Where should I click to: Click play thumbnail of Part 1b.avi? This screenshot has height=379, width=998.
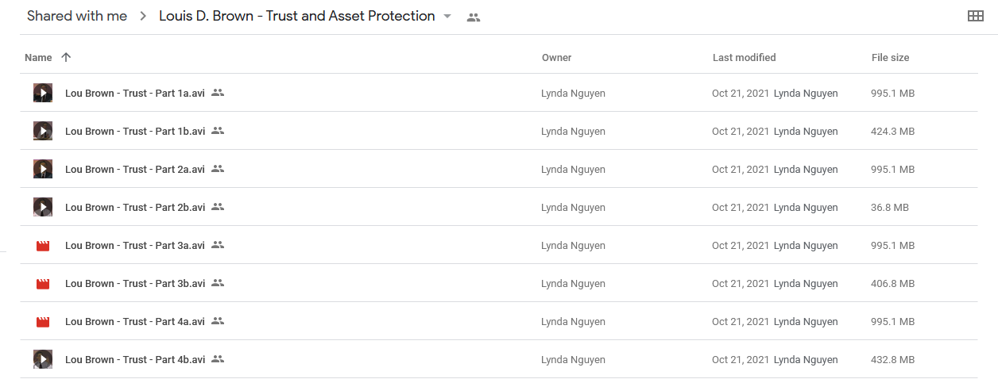tap(43, 131)
